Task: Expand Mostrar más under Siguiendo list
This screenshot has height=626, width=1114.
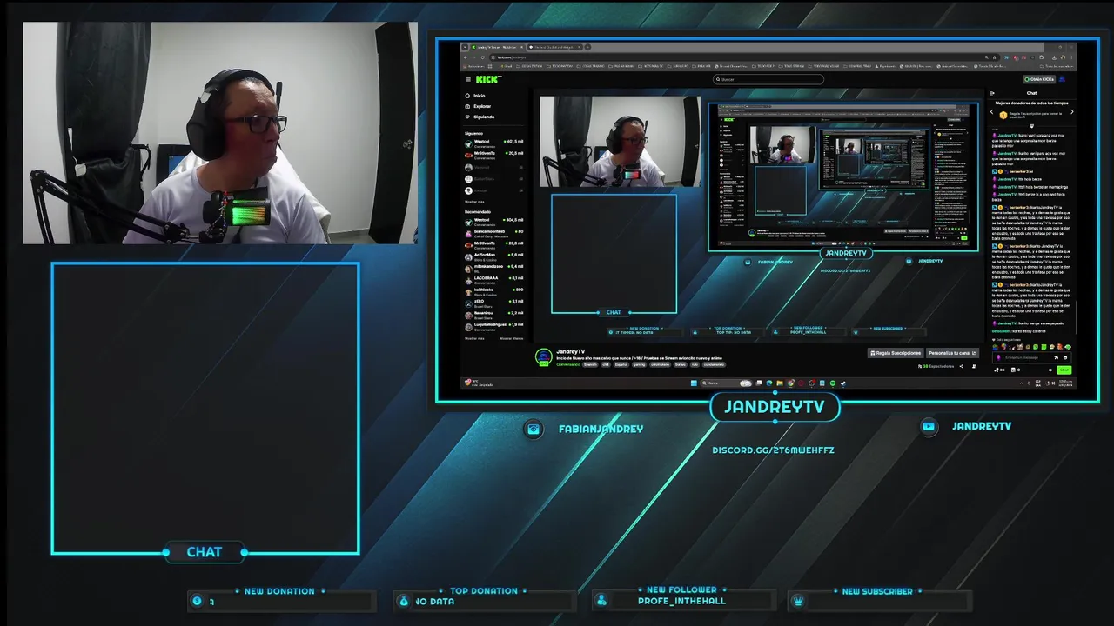Action: (474, 202)
